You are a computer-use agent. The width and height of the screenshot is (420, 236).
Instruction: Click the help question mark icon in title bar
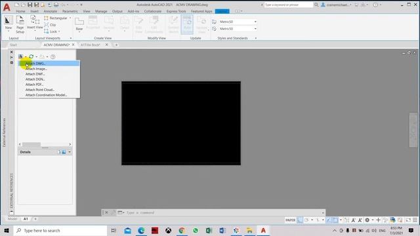(375, 5)
